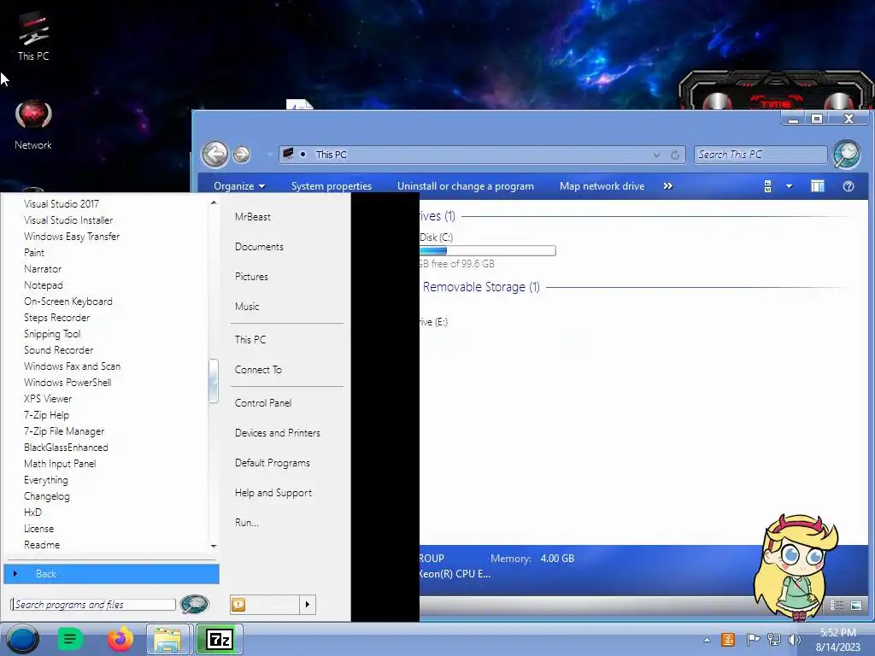Open Explorer help question mark icon
875x656 pixels.
click(849, 186)
